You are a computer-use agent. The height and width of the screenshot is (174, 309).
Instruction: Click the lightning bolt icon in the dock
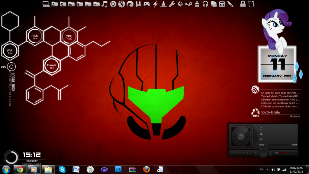point(155,4)
